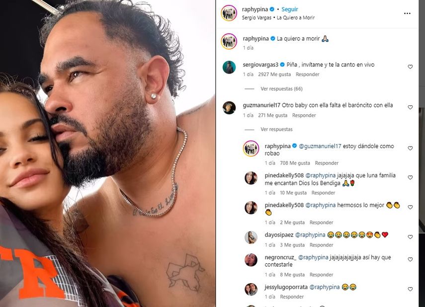The width and height of the screenshot is (425, 307).
Task: Like raphypina's reply about 'dándole como robao'
Action: [x=410, y=148]
